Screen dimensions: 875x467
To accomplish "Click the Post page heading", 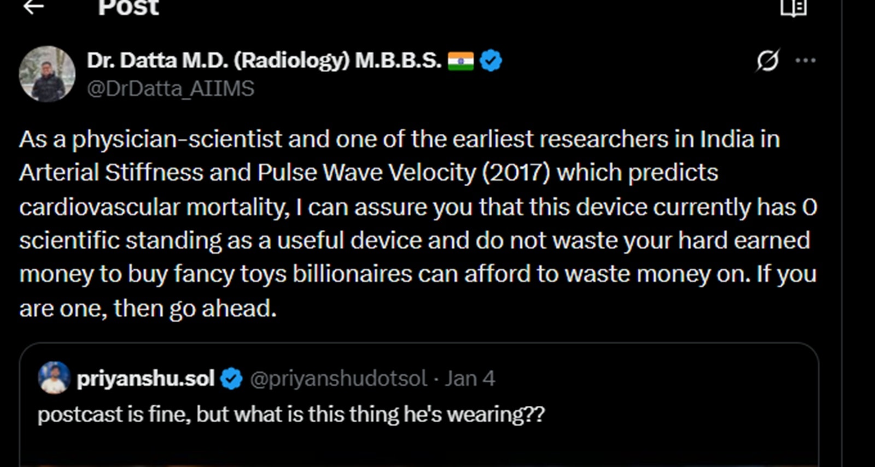I will (x=128, y=8).
